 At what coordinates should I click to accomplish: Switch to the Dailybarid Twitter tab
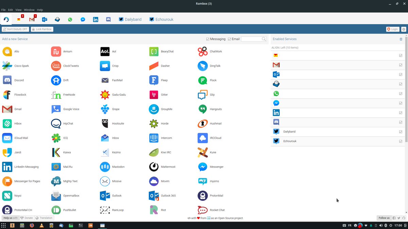(130, 19)
